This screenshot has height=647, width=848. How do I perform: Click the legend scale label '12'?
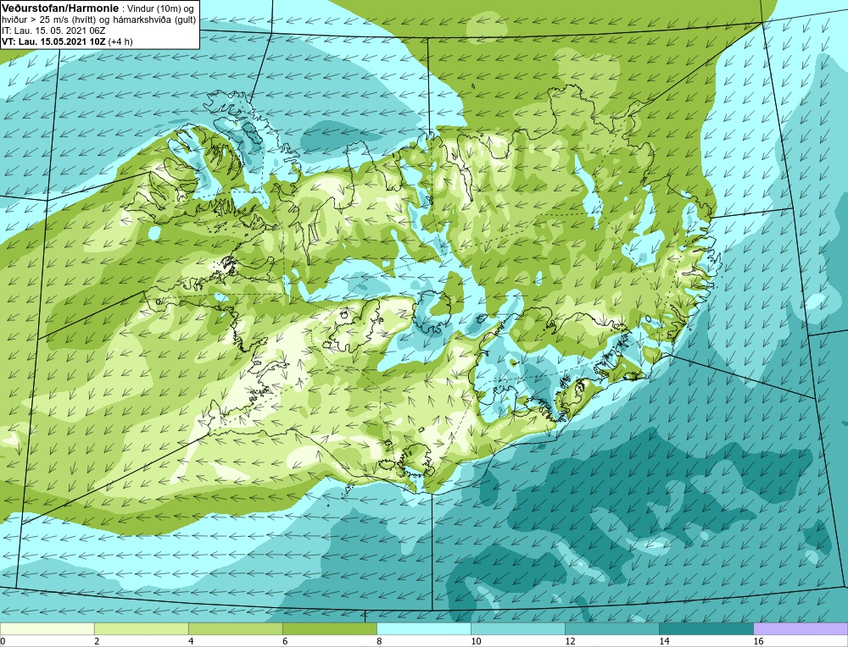pyautogui.click(x=570, y=642)
